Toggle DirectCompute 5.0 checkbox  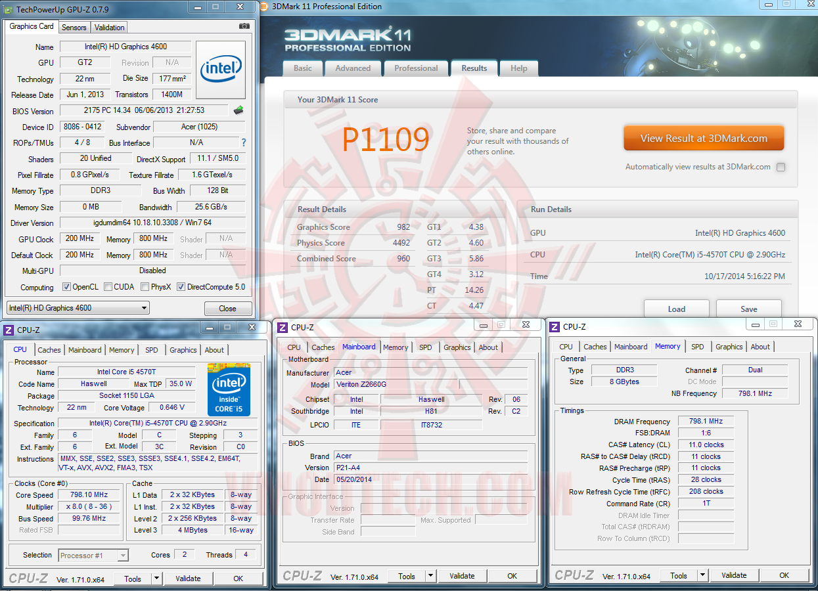pos(181,287)
